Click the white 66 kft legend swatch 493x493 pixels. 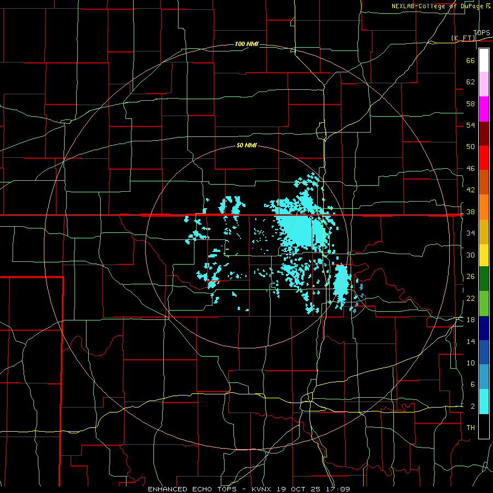484,60
